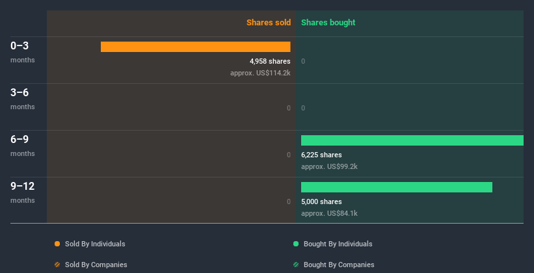Viewport: 534px width, 273px height.
Task: Click the 5,000 shares value
Action: tap(321, 201)
